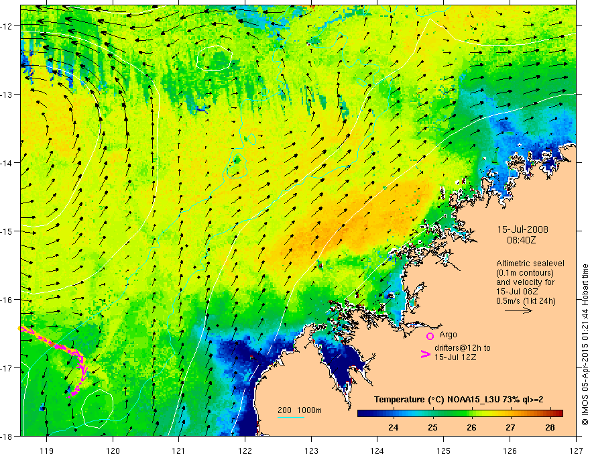The width and height of the screenshot is (590, 456).
Task: Click the 127 longitude axis label
Action: point(576,451)
